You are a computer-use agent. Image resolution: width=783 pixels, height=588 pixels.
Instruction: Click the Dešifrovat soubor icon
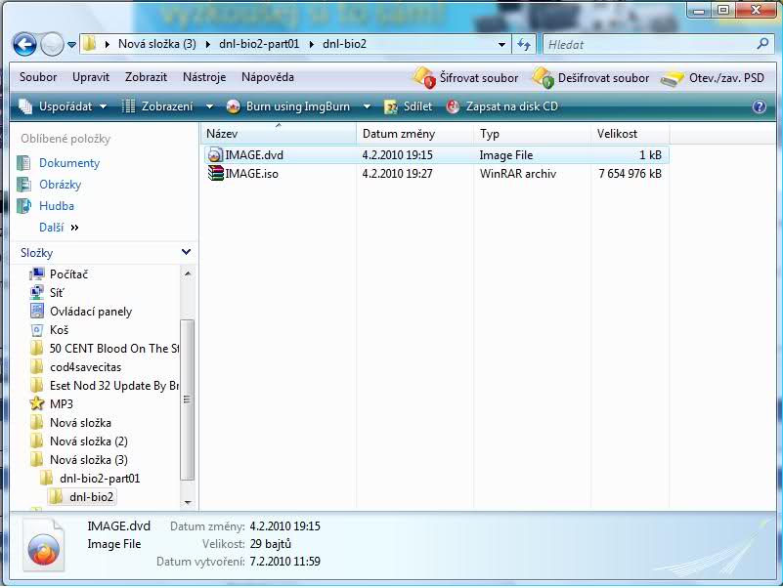[x=543, y=78]
